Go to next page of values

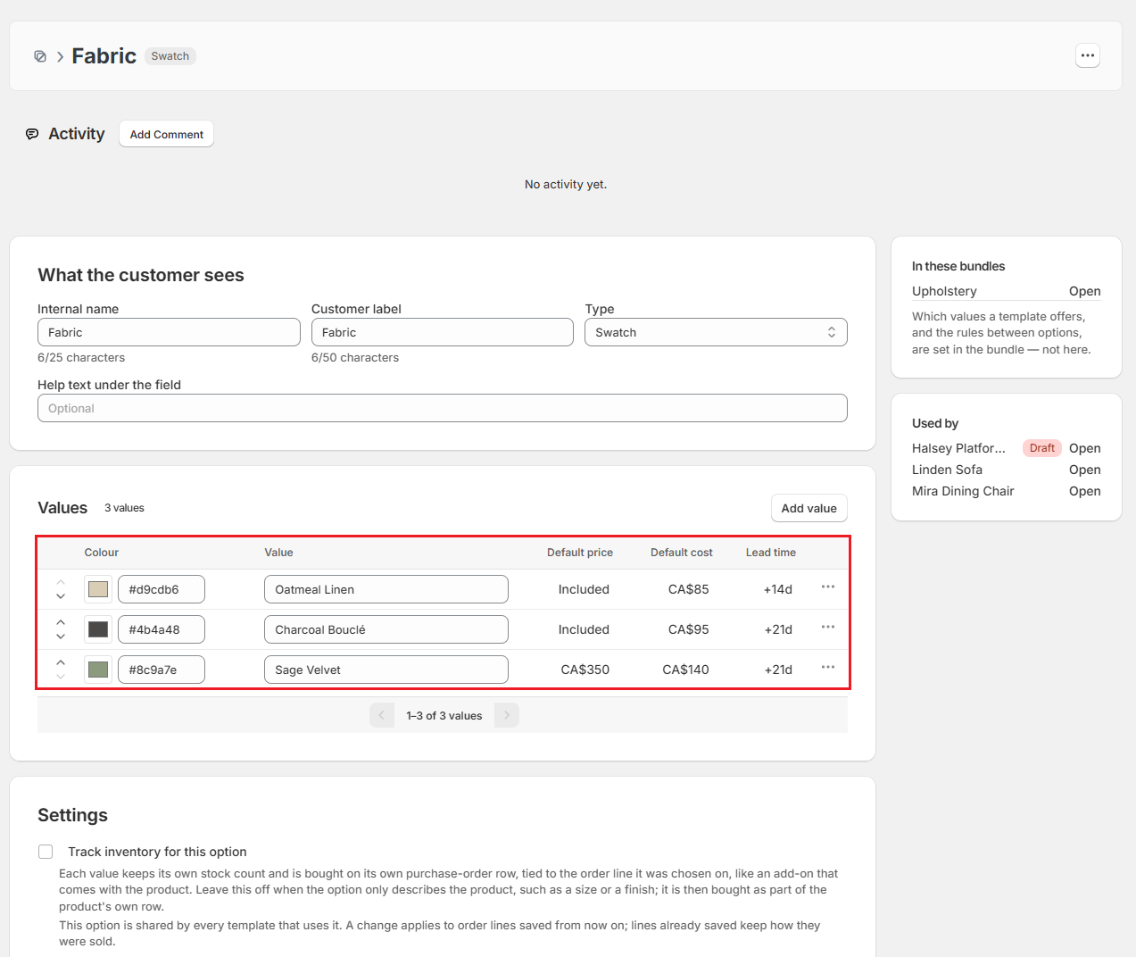point(507,715)
